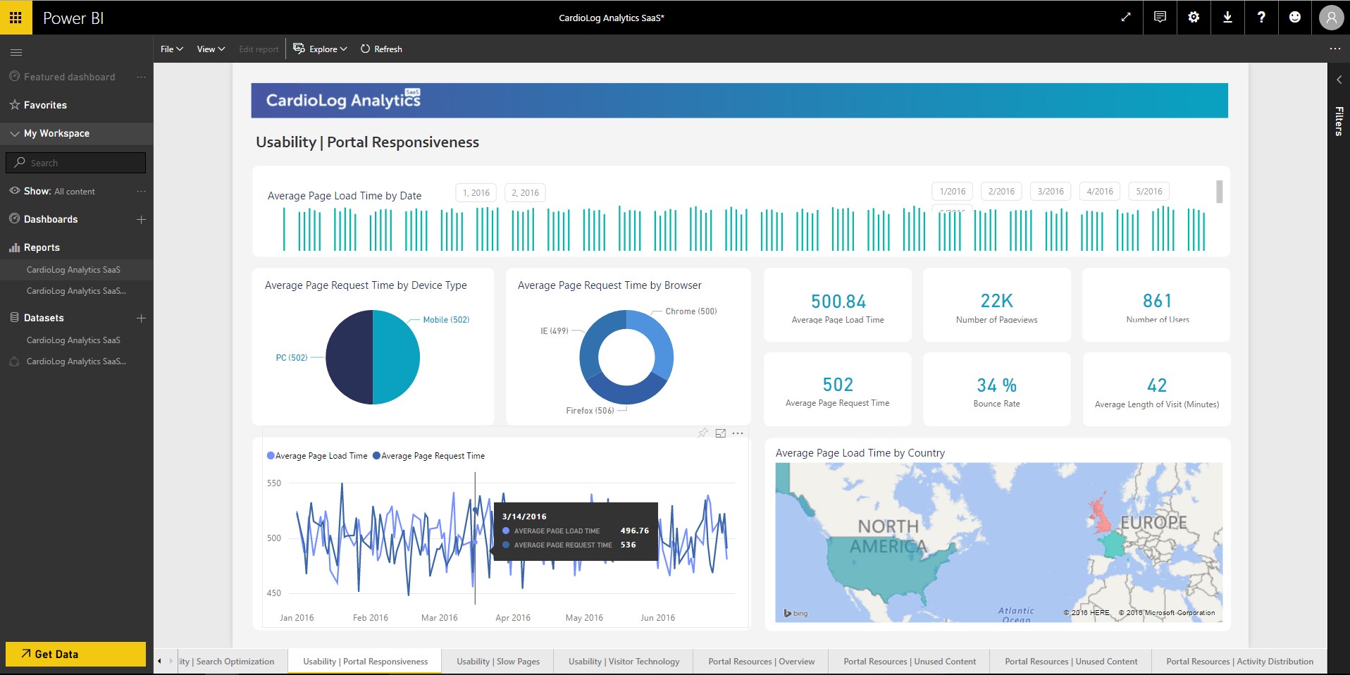Click Show All content filter

coord(59,191)
